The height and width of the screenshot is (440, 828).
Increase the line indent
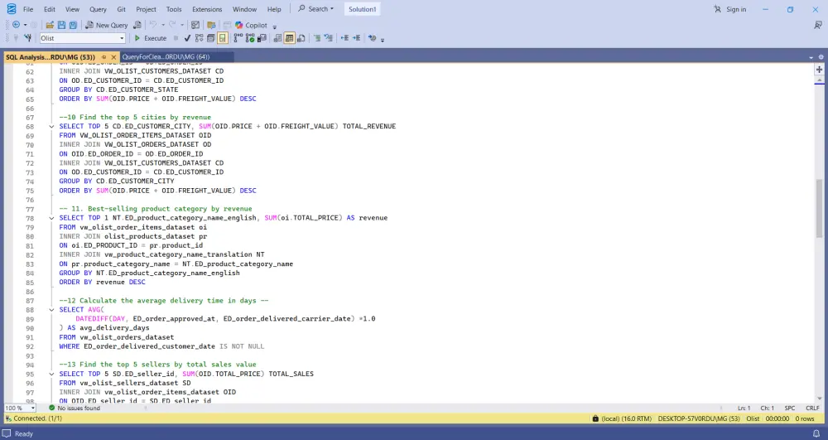(356, 38)
